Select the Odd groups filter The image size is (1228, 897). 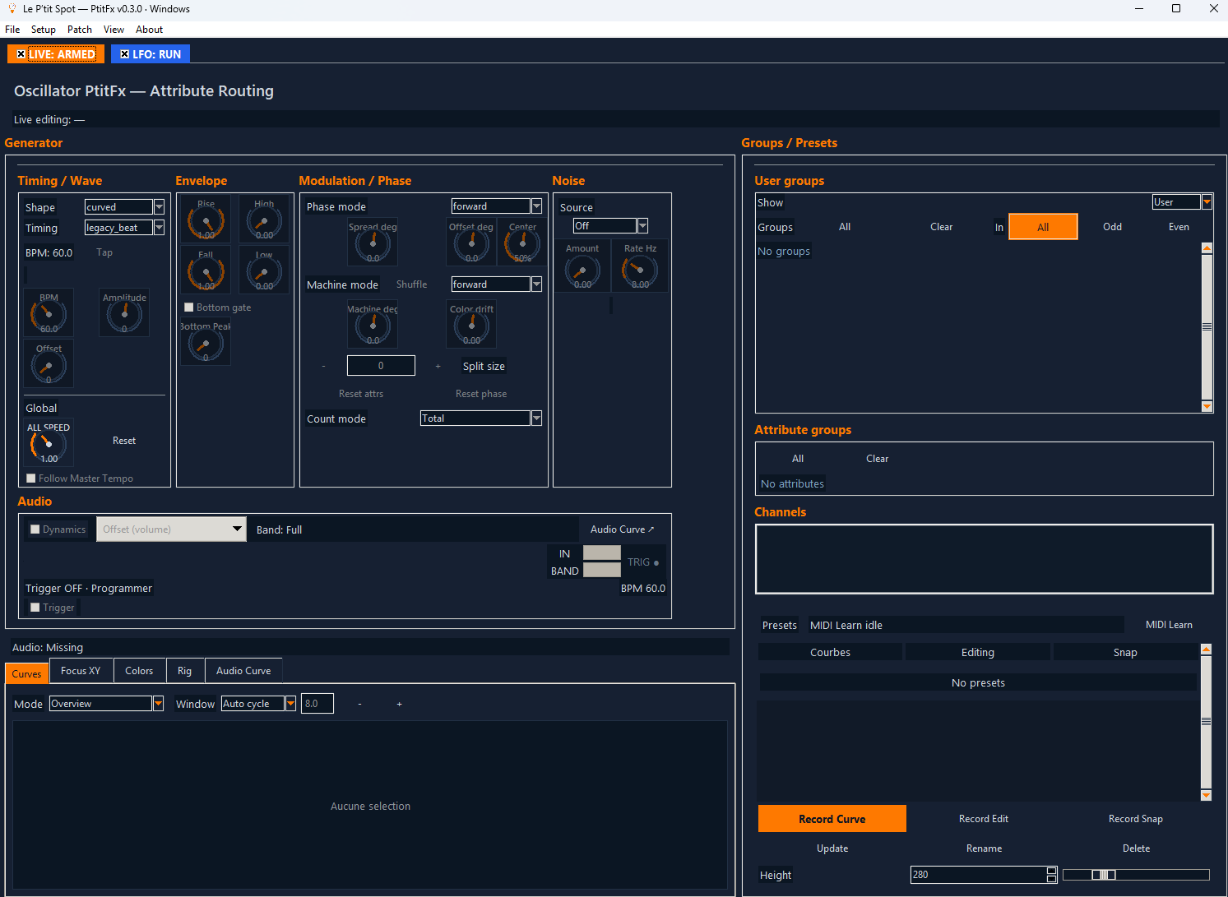point(1112,227)
